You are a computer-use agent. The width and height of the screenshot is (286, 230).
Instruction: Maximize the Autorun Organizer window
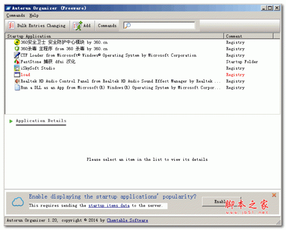[x=270, y=8]
